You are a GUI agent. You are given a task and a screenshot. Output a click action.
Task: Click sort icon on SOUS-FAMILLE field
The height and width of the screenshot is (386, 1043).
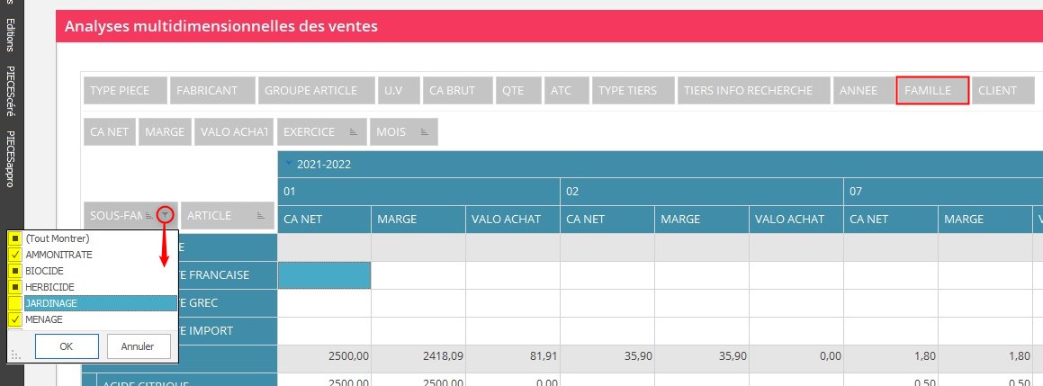pos(149,215)
